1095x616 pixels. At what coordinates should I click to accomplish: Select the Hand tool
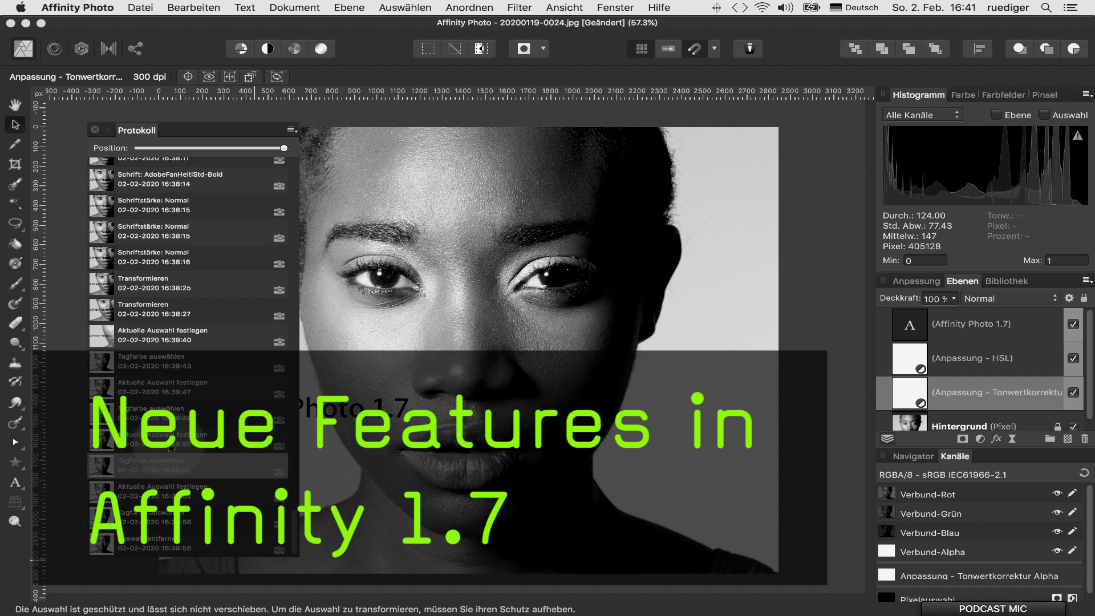pos(15,105)
